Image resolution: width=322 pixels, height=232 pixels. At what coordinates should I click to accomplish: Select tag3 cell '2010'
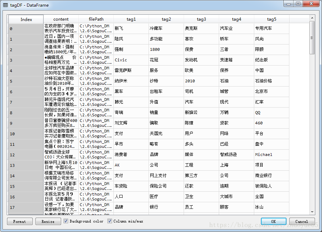(202, 81)
